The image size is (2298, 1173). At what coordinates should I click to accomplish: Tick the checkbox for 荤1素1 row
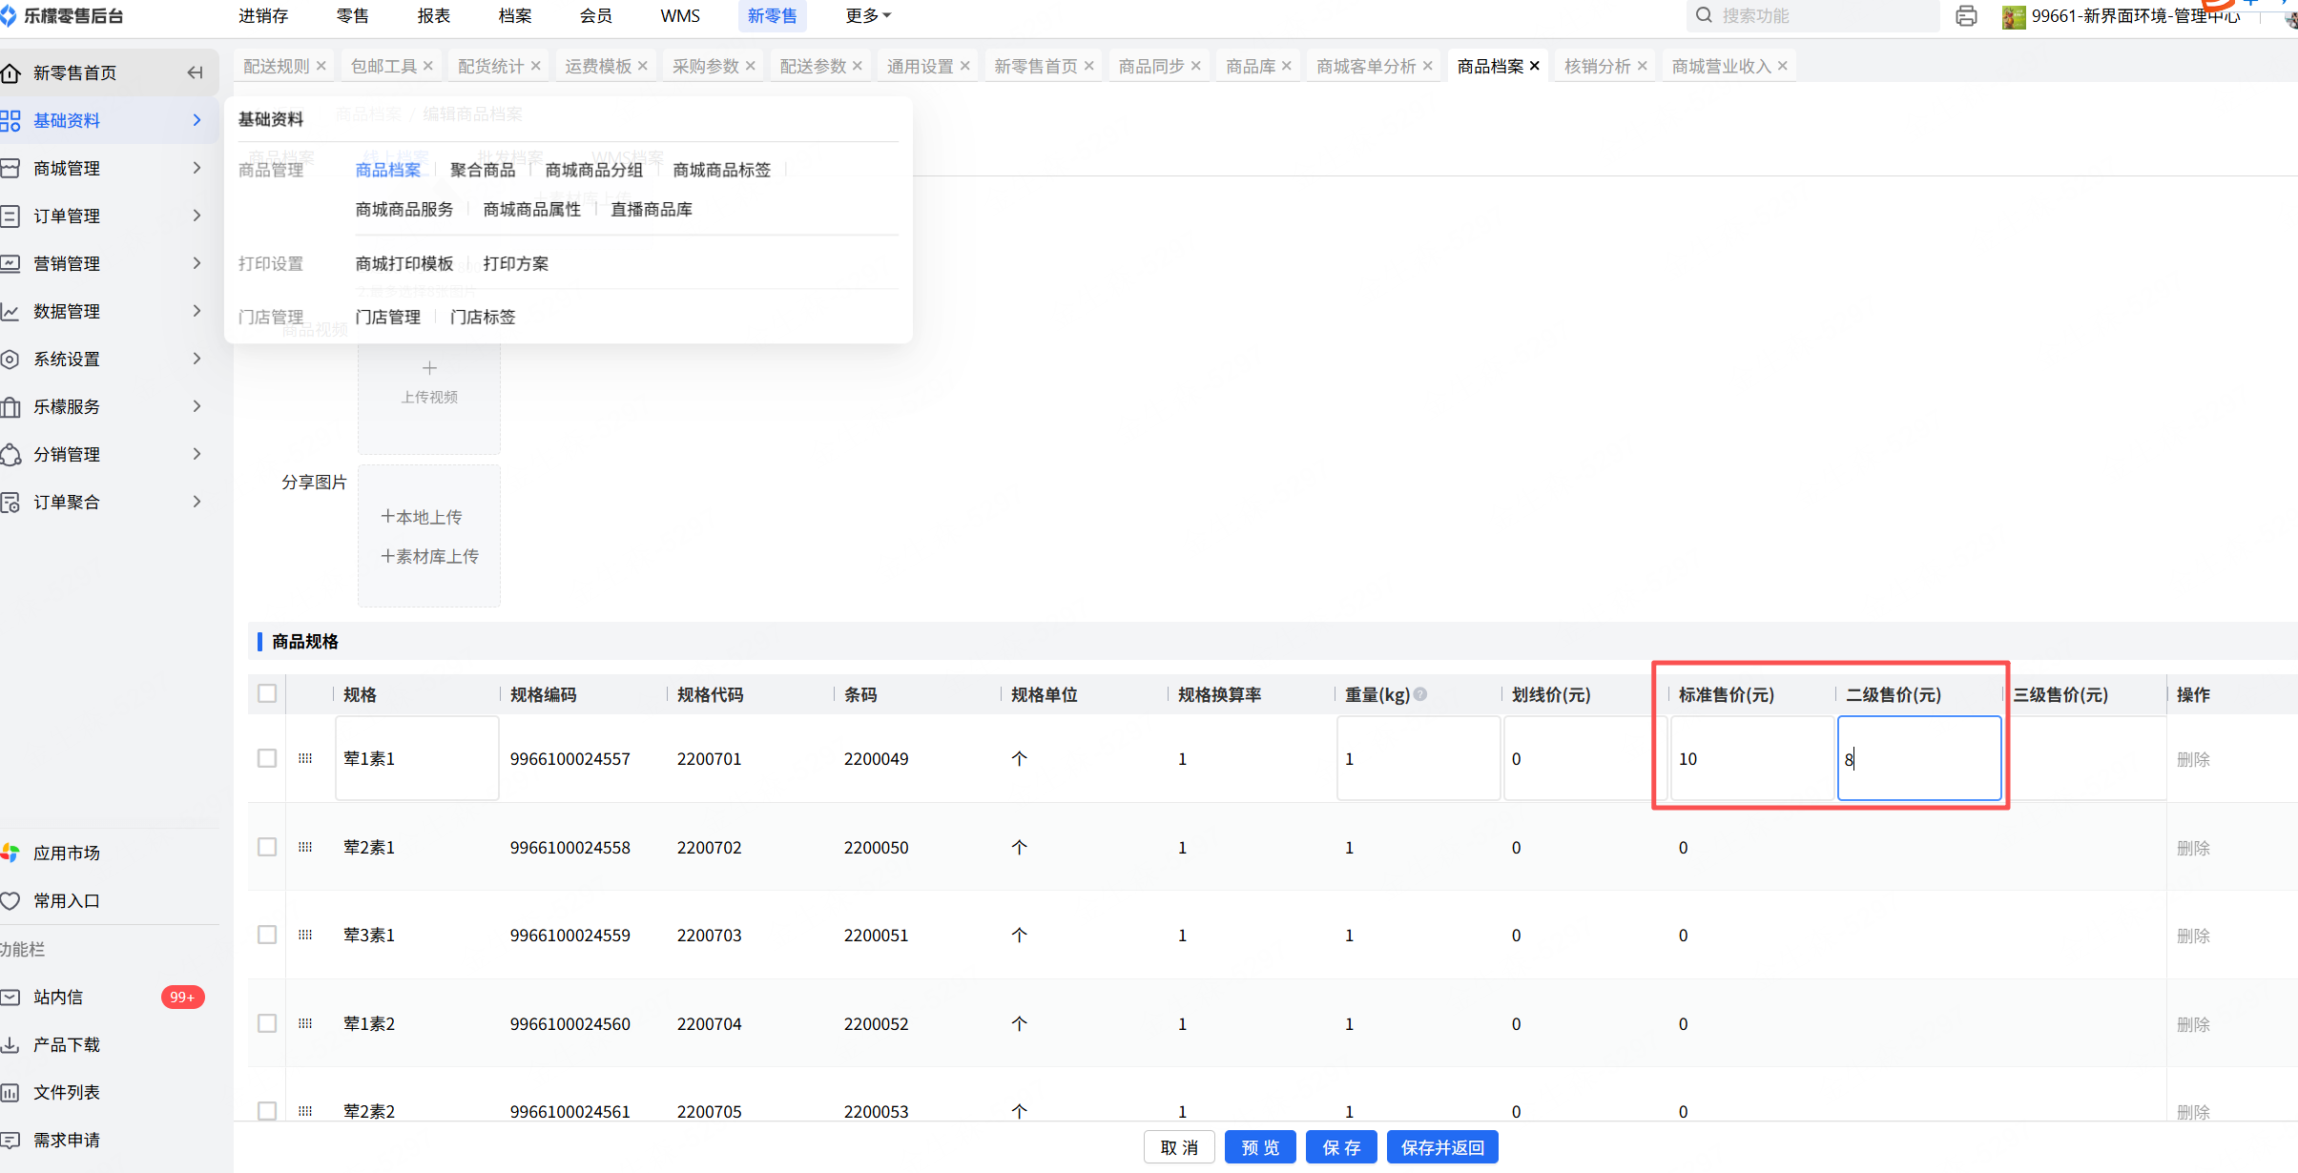(x=267, y=758)
